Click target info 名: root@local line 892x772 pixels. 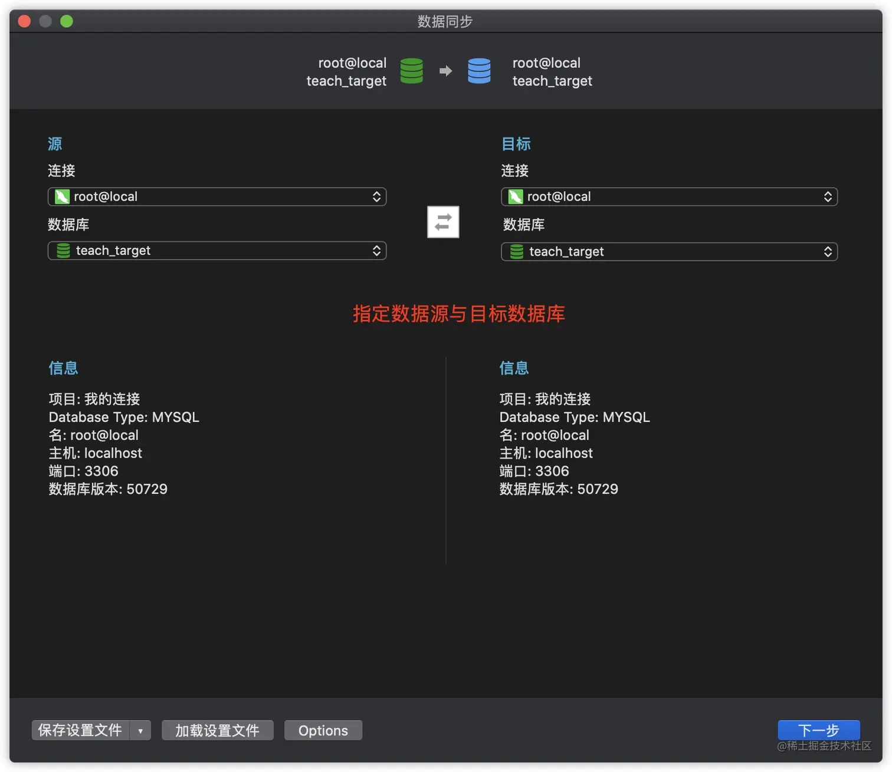coord(545,436)
